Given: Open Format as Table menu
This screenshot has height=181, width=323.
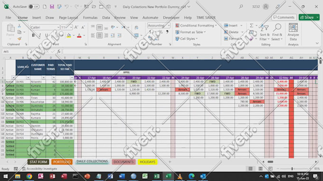Looking at the screenshot, I should (190, 32).
